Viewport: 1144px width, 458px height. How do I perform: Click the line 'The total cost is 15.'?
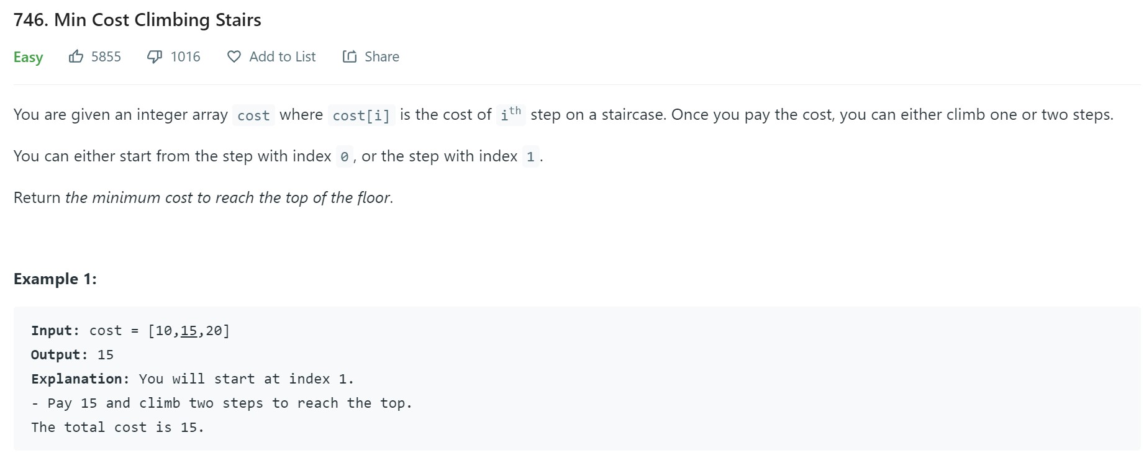[117, 428]
